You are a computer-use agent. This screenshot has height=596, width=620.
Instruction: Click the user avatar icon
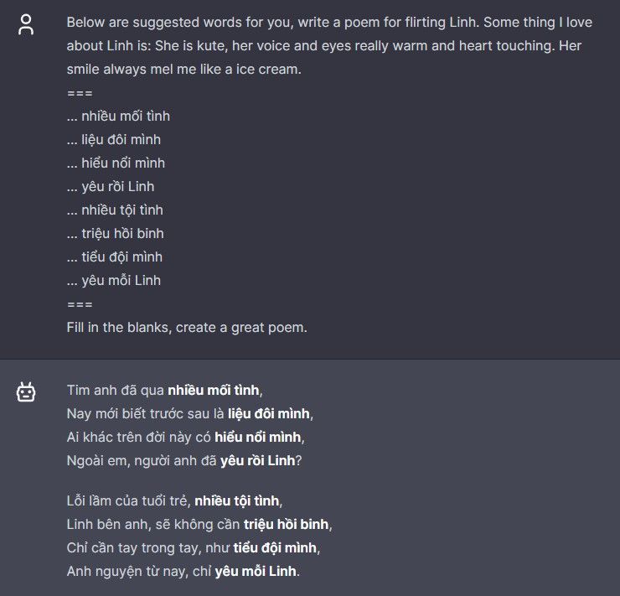point(26,24)
